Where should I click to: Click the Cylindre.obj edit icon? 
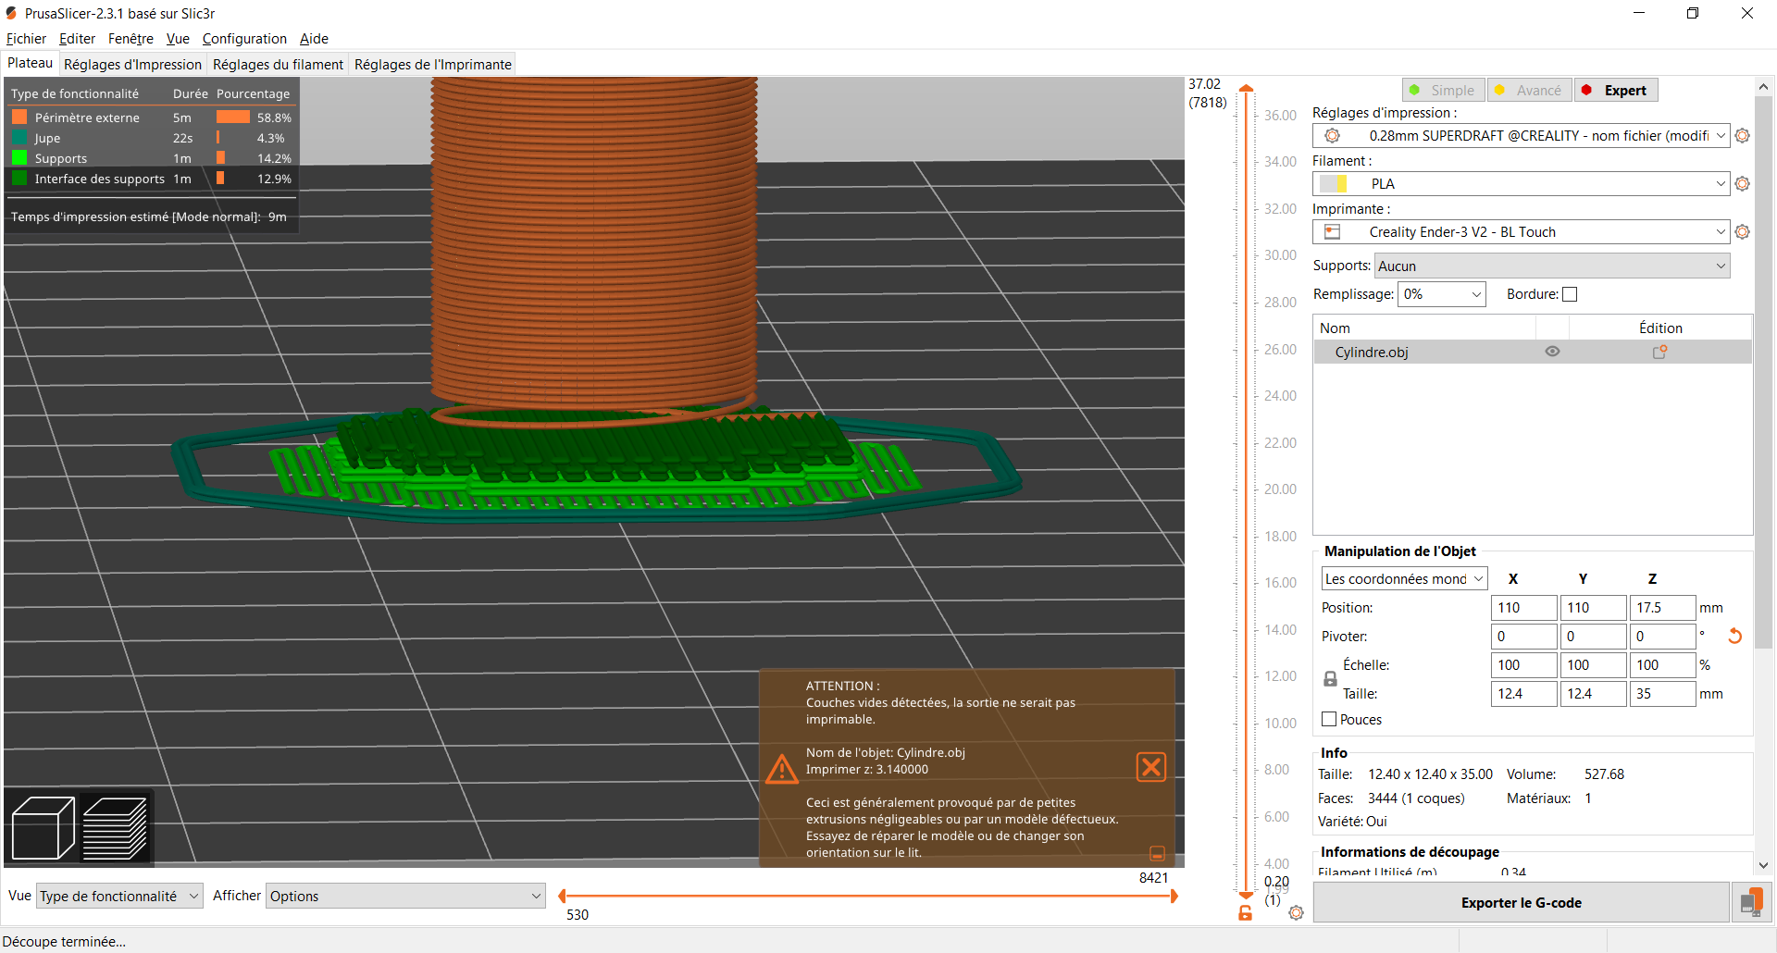[1660, 353]
